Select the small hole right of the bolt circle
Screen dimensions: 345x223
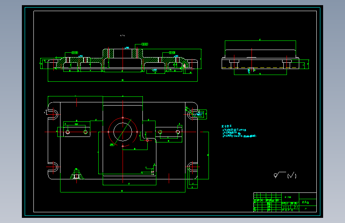(x=147, y=140)
